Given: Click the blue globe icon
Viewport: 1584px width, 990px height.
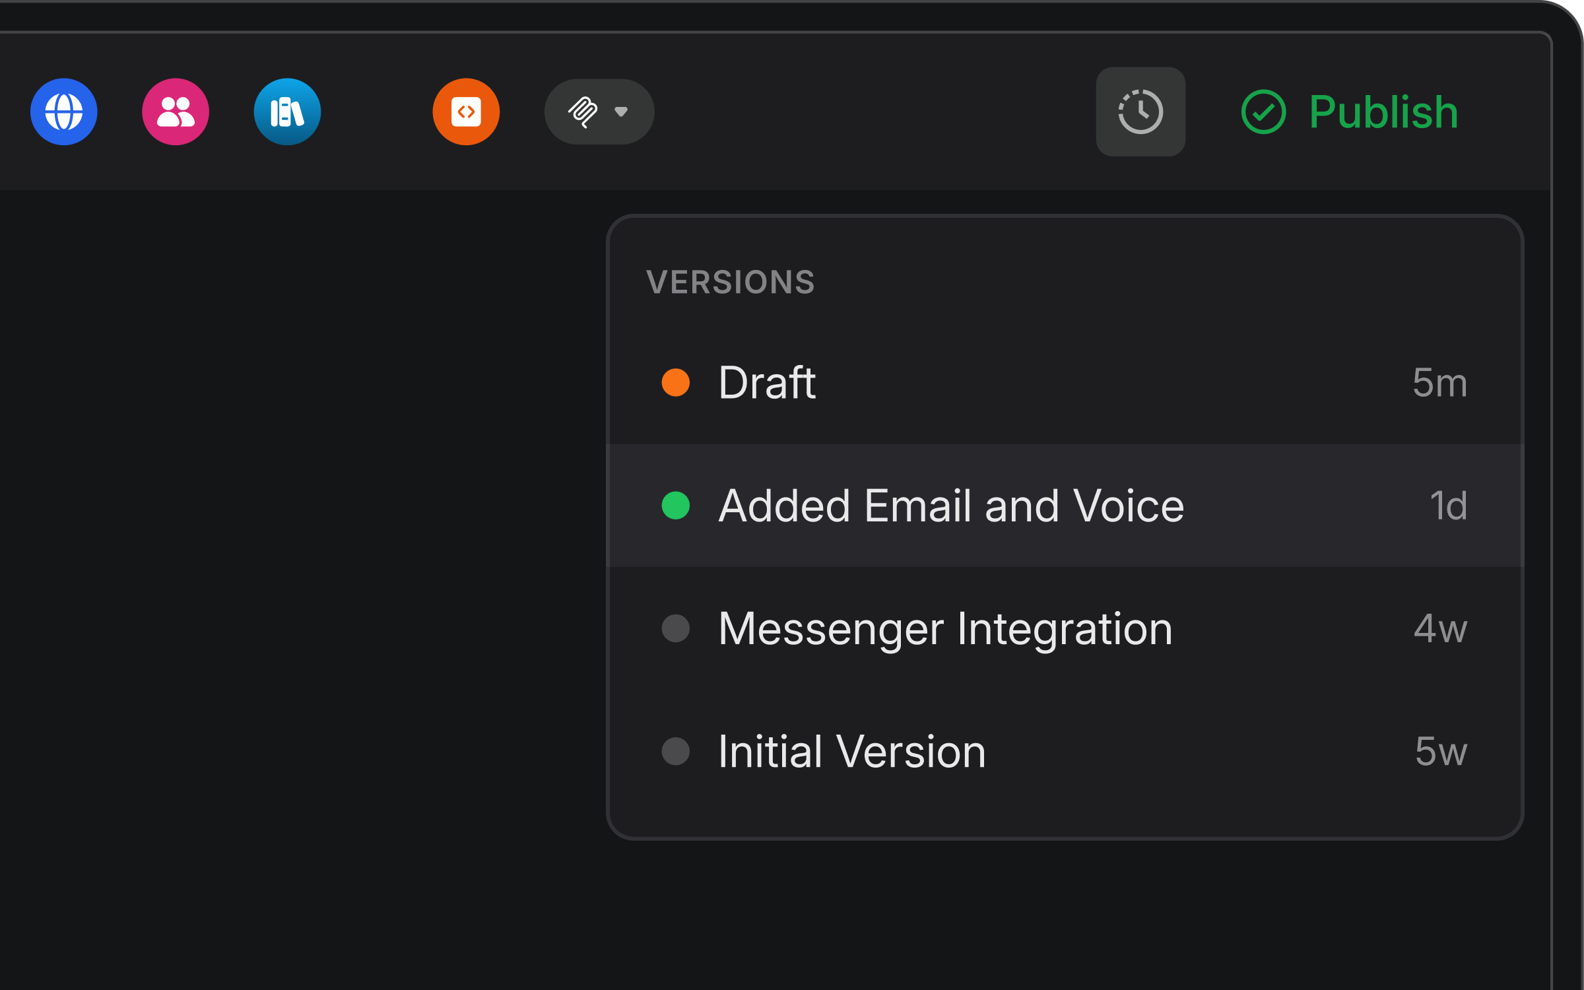Looking at the screenshot, I should pos(63,112).
